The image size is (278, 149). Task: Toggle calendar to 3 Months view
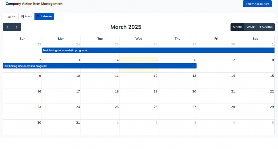(x=266, y=27)
